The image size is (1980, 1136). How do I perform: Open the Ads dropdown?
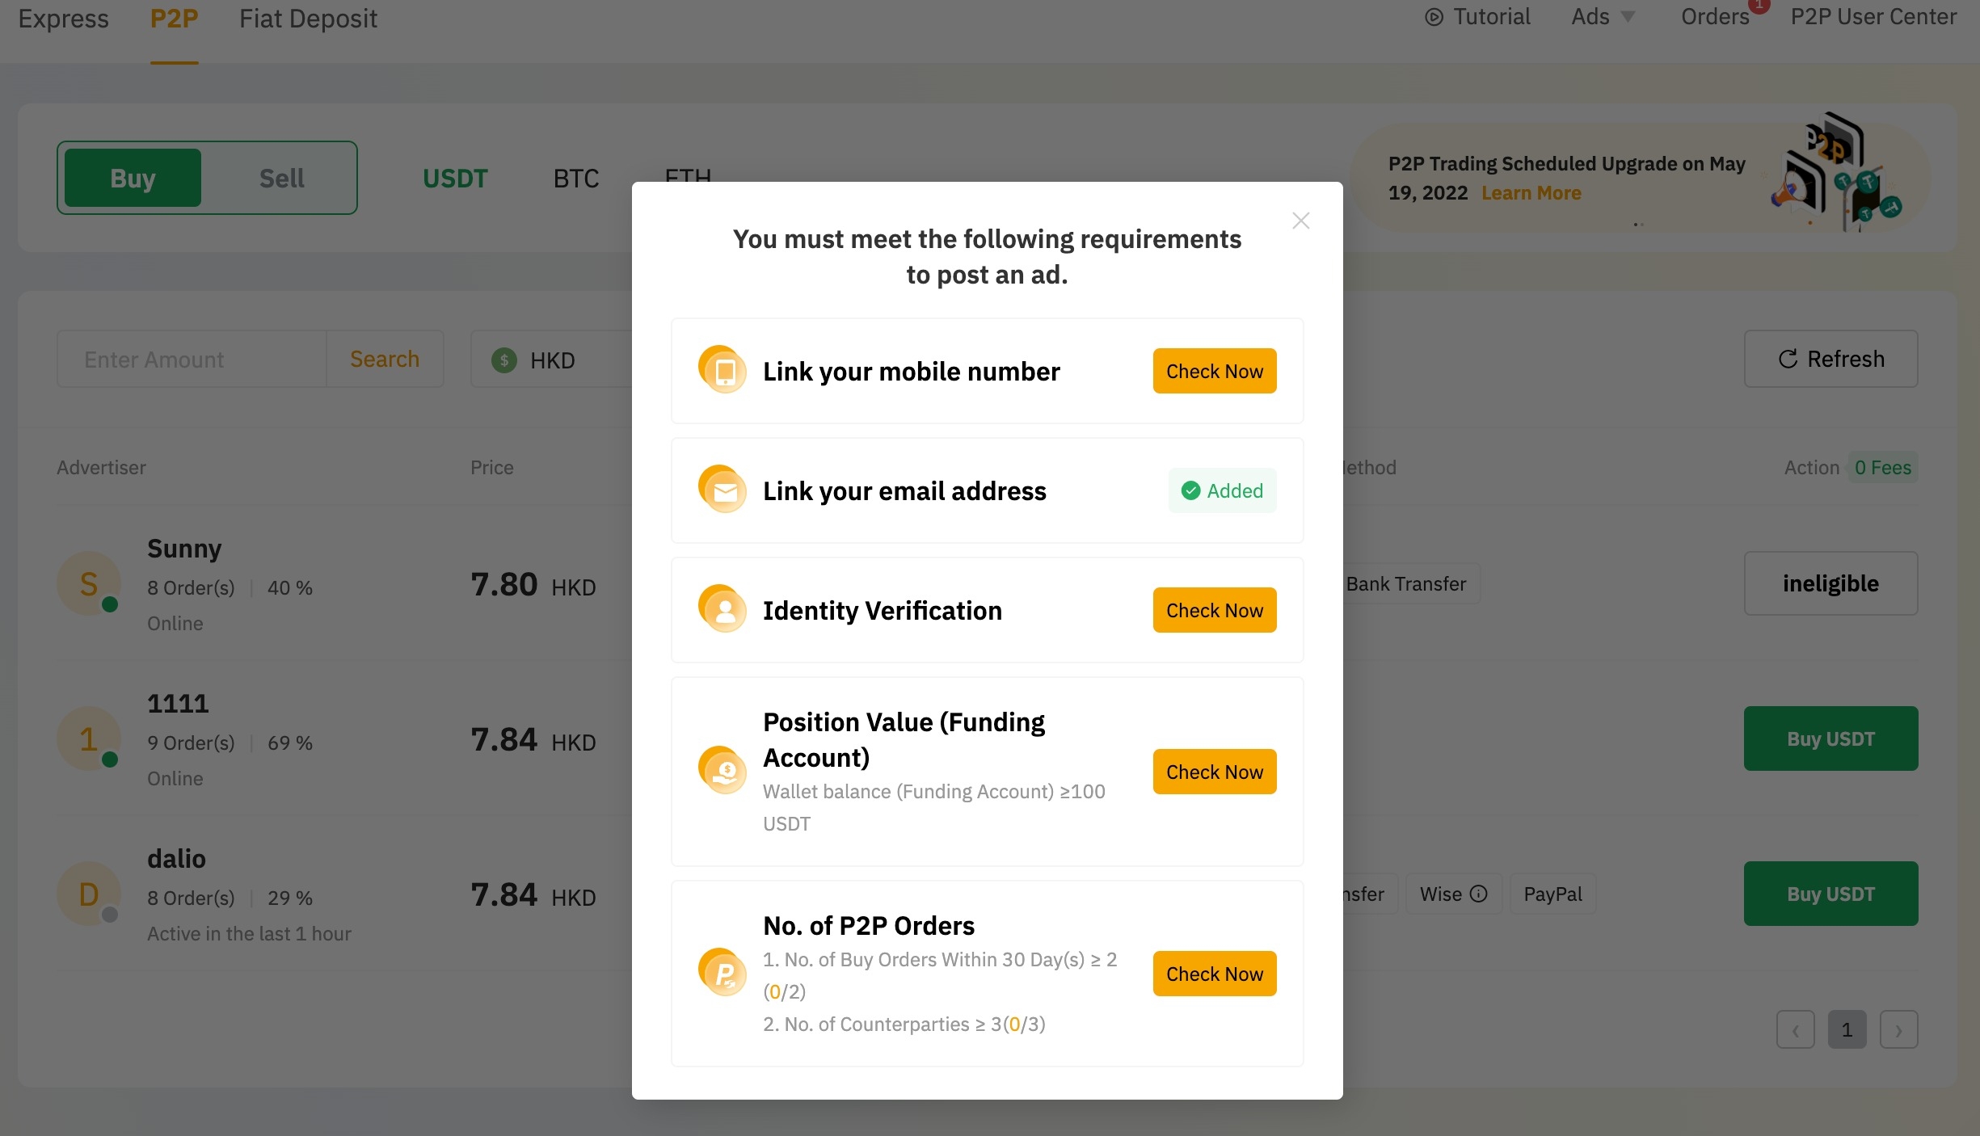pos(1601,16)
